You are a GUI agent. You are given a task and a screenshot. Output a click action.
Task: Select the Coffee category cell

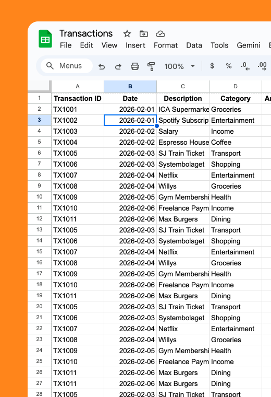[x=236, y=142]
